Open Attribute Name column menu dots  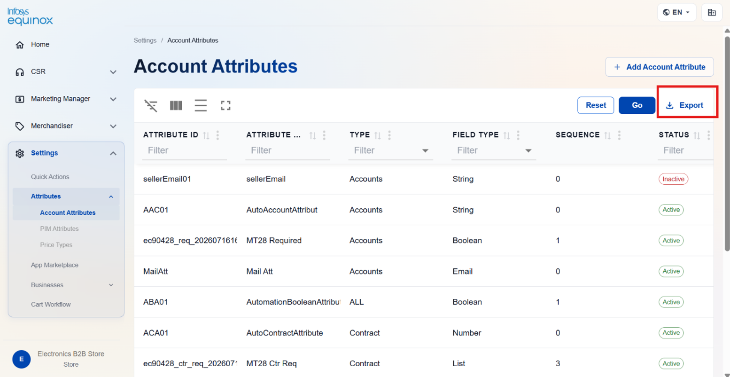tap(324, 135)
